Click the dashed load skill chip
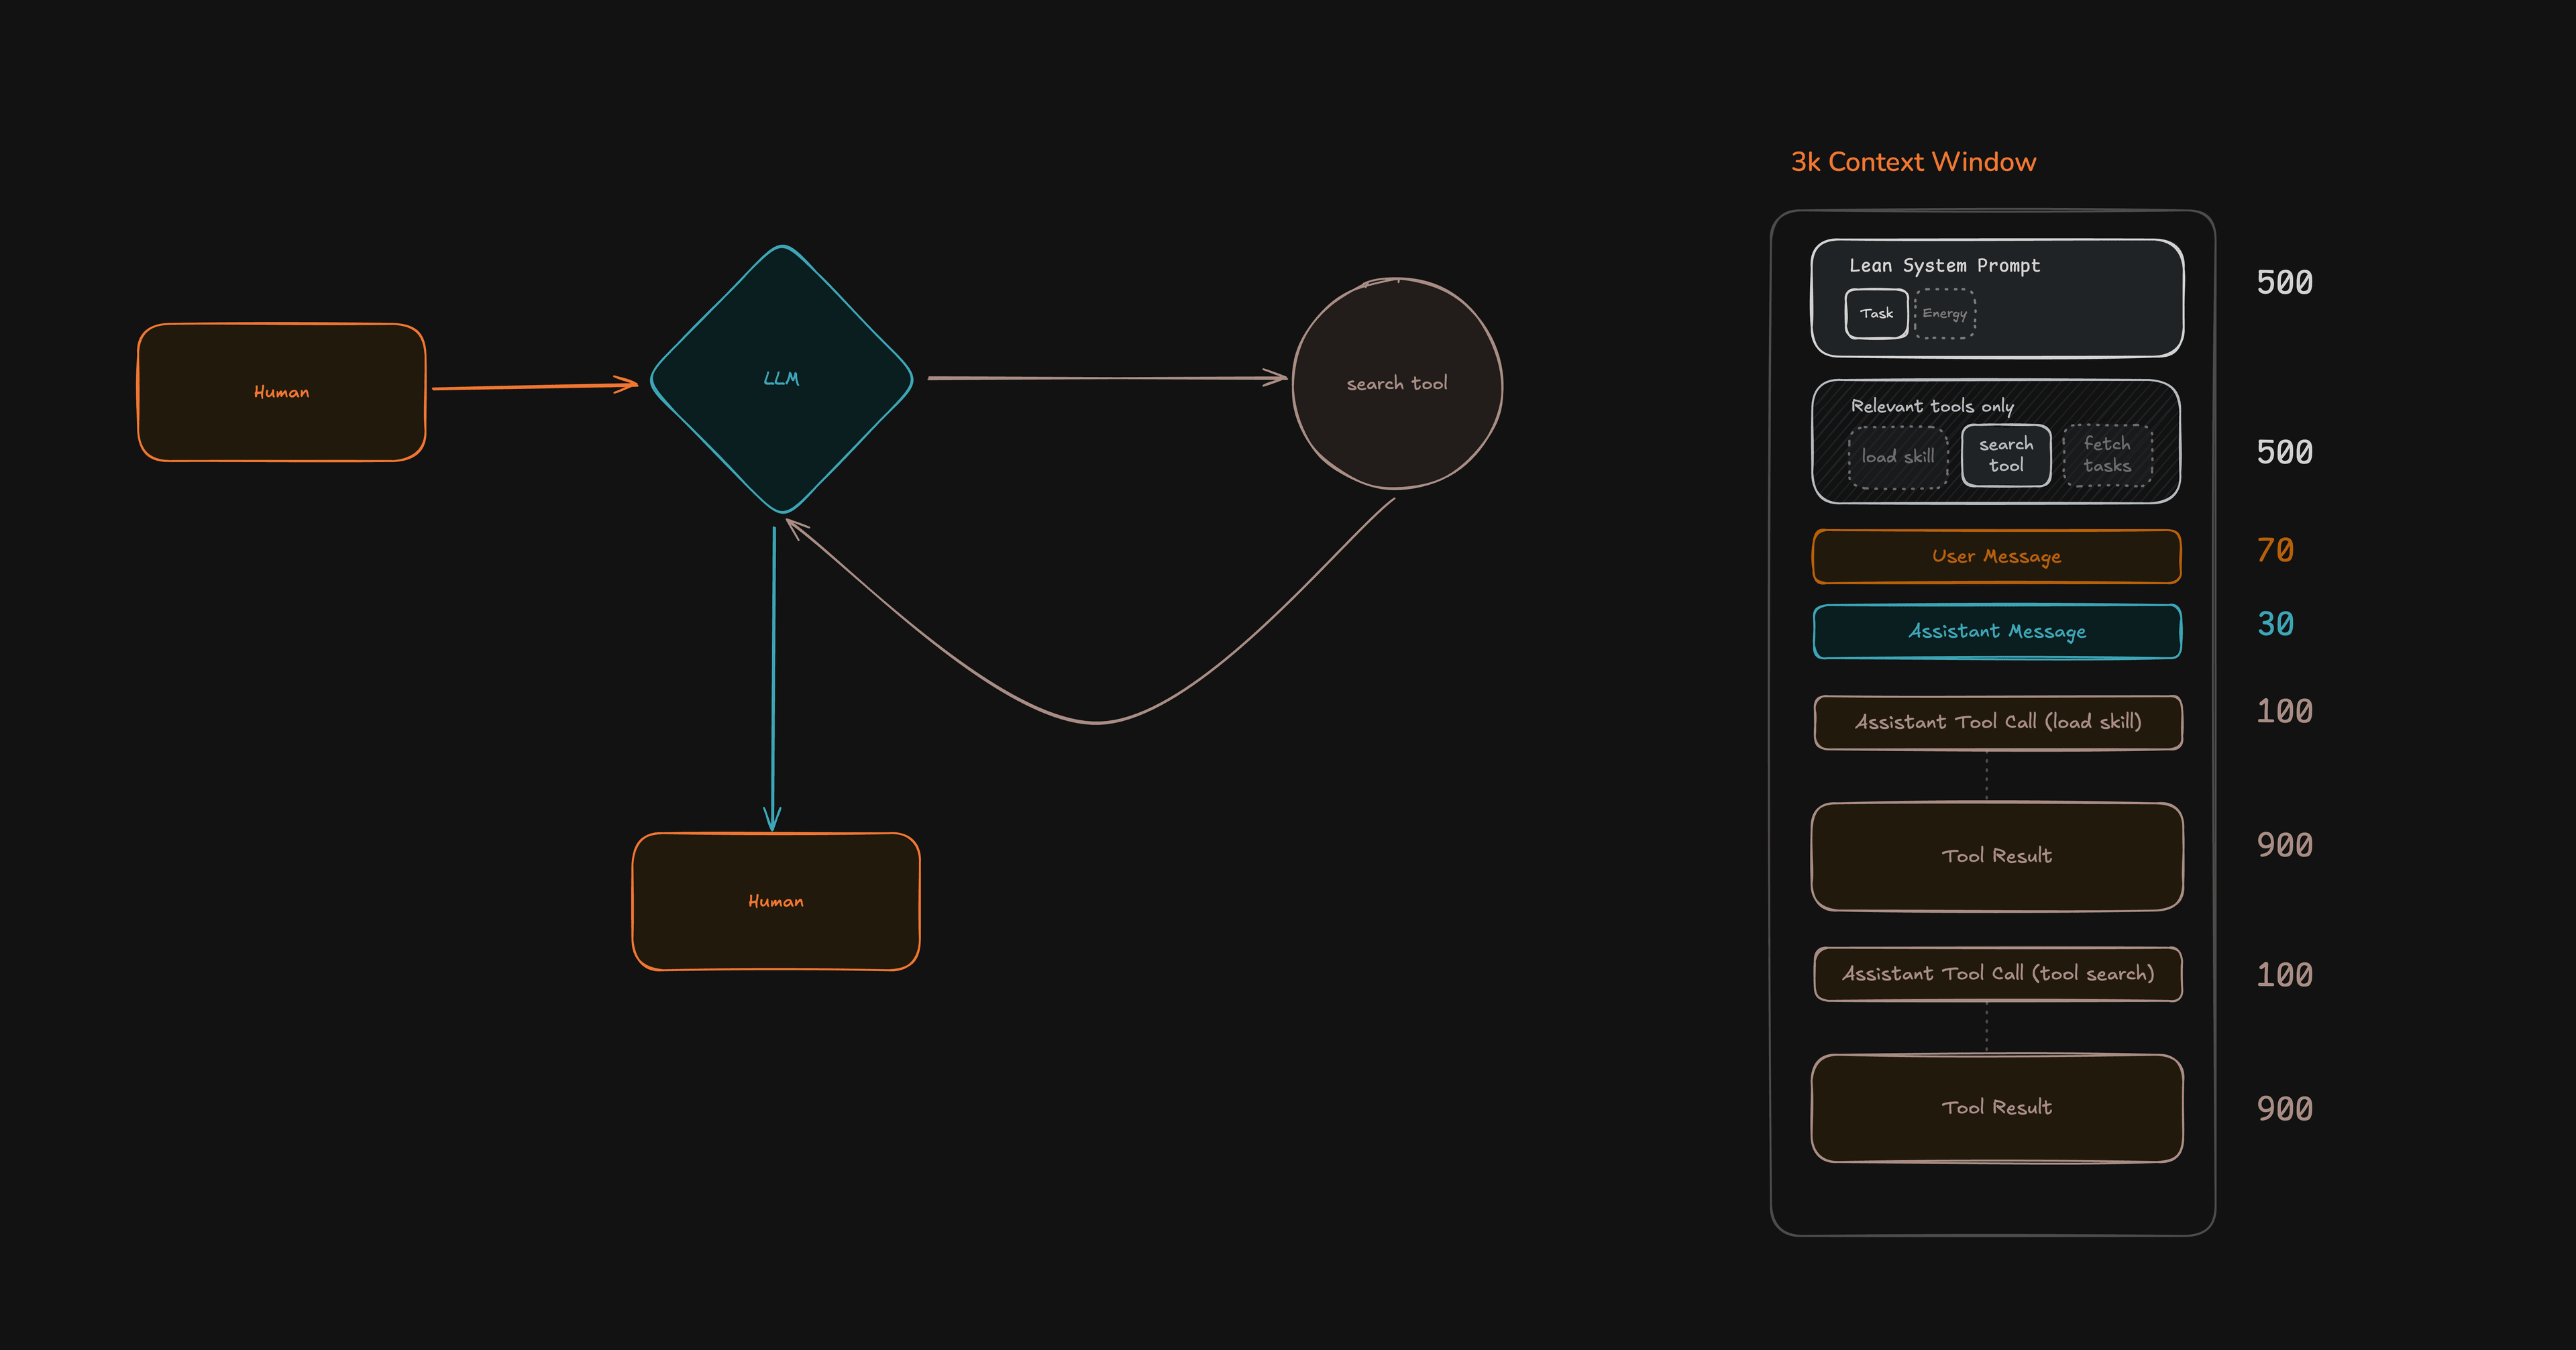The image size is (2576, 1350). 1898,457
